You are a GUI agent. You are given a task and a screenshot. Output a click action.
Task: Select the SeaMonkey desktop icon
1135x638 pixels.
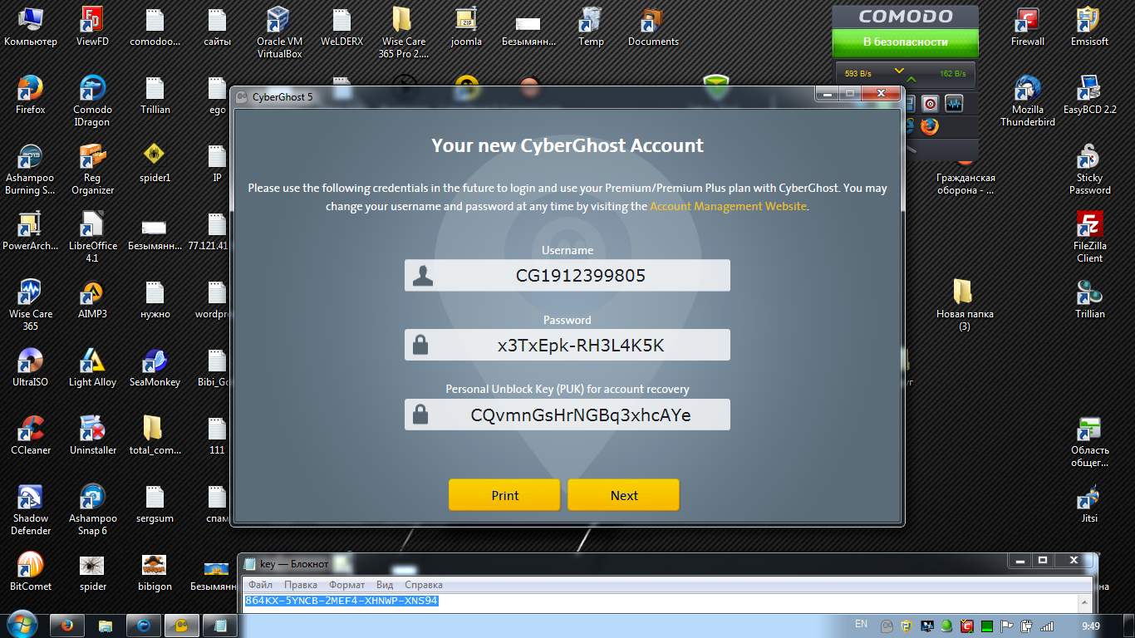(155, 366)
